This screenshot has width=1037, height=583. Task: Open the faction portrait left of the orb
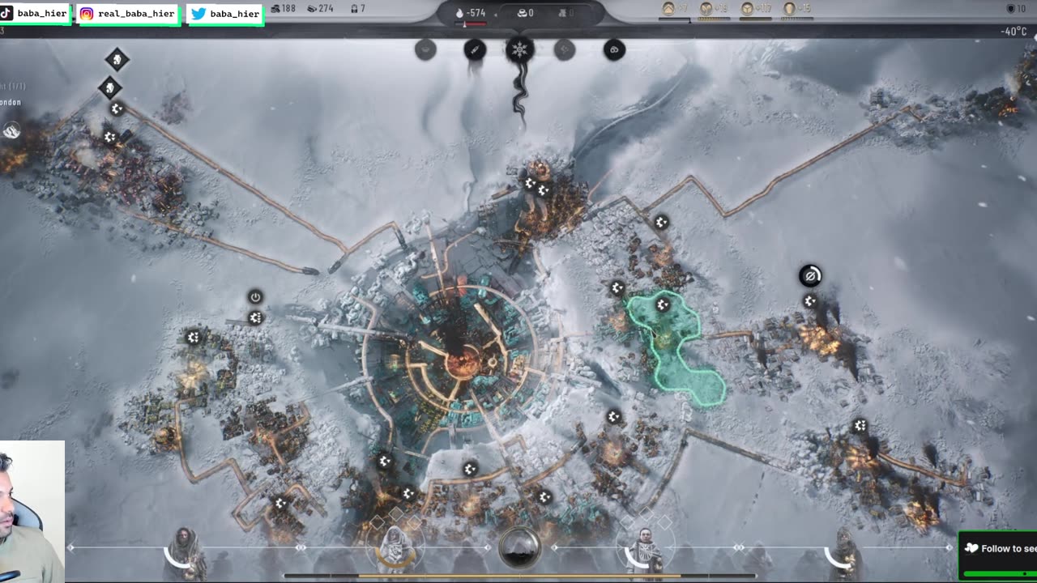(x=395, y=548)
